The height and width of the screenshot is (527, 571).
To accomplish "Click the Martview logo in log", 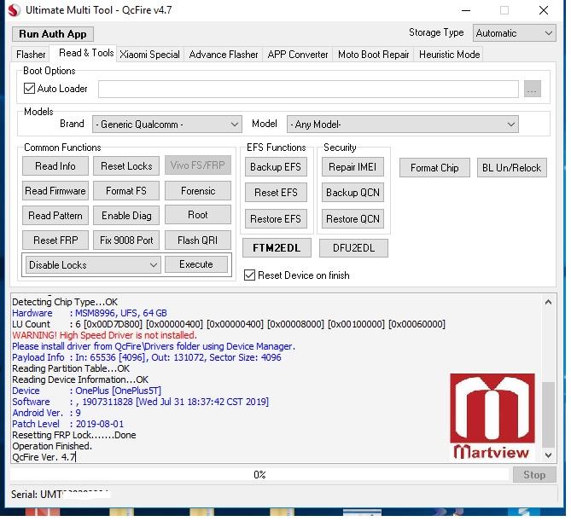I will click(x=492, y=416).
